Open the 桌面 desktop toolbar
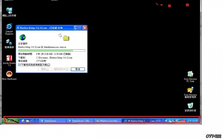Image resolution: width=223 pixels, height=139 pixels. click(x=158, y=121)
